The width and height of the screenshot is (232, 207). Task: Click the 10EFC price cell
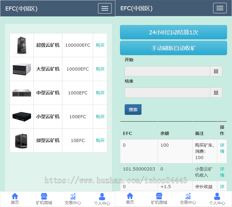point(78,141)
